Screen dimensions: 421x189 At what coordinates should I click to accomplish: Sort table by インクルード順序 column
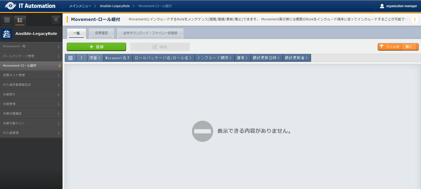coord(214,58)
